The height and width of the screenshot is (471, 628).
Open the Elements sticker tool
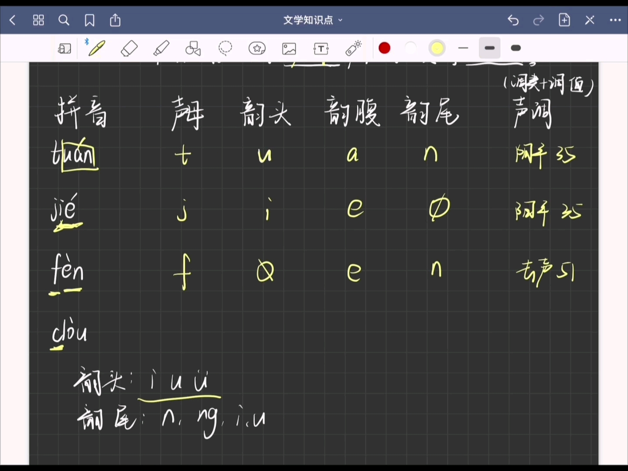[257, 48]
